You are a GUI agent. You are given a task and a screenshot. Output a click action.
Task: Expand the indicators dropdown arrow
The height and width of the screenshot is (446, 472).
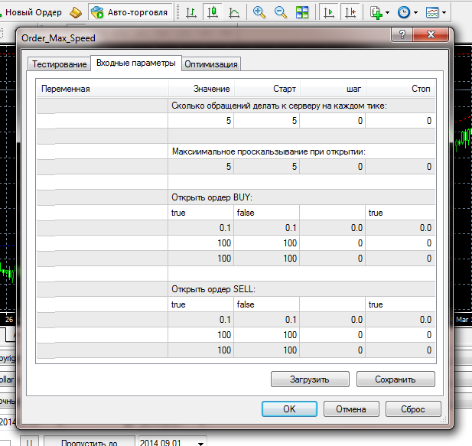(x=387, y=13)
